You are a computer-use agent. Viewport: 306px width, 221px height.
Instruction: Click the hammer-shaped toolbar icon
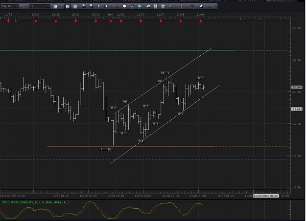[x=192, y=6]
